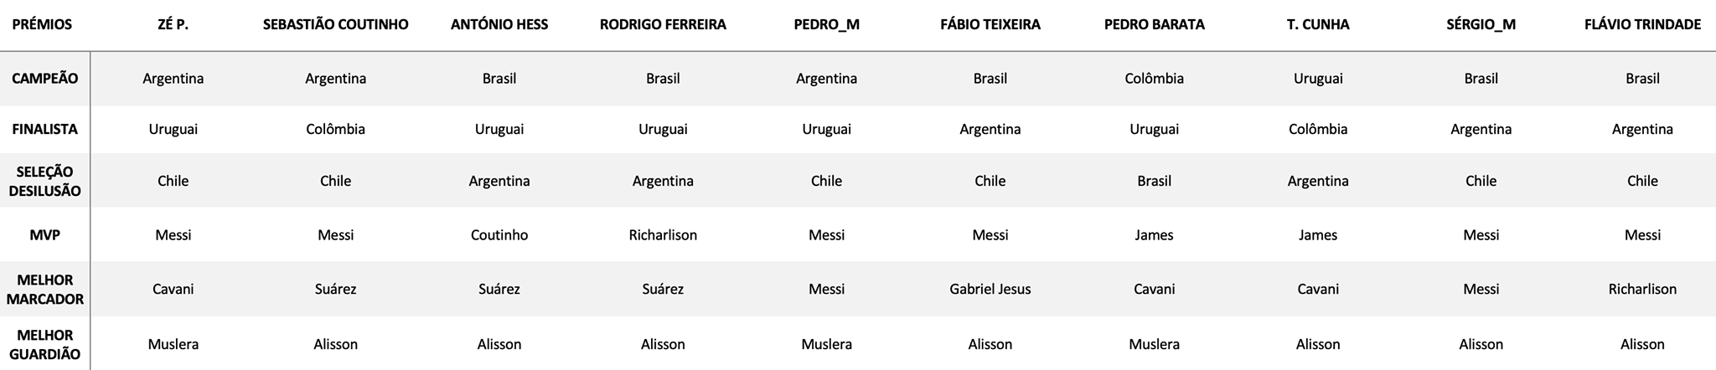Screen dimensions: 1716x370
Task: Select the ANTÓNIO HESS column header
Action: [x=499, y=24]
